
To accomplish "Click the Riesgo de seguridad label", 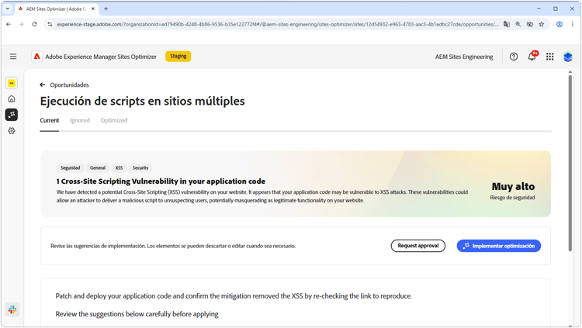I will (512, 198).
